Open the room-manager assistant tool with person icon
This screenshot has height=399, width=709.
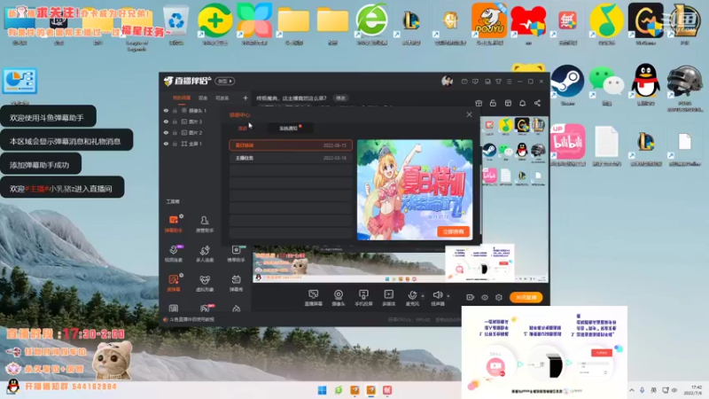205,223
